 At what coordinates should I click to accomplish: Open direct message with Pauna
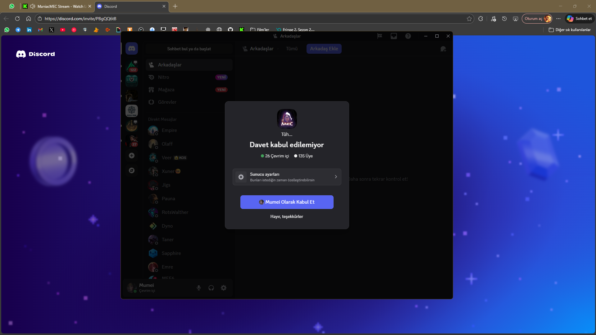tap(189, 199)
